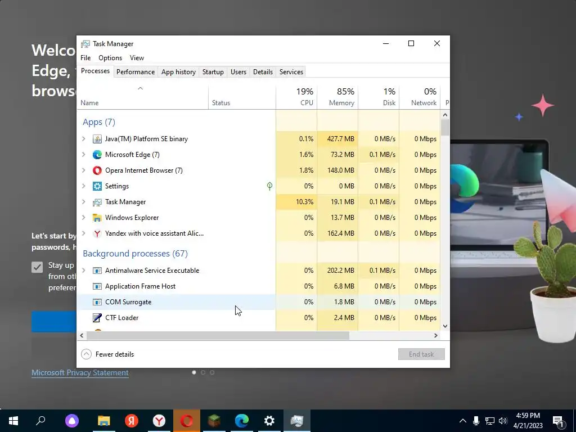This screenshot has height=432, width=576.
Task: Click the green leaf suspended status icon
Action: (269, 186)
